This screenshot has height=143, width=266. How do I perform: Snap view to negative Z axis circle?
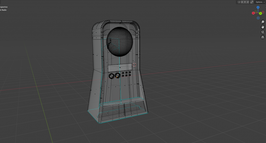[258, 18]
